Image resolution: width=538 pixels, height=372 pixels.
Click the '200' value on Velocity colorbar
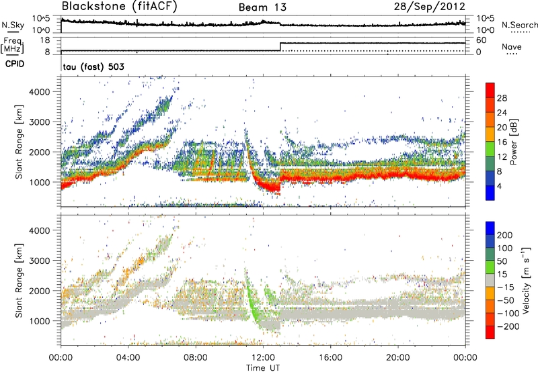point(505,235)
